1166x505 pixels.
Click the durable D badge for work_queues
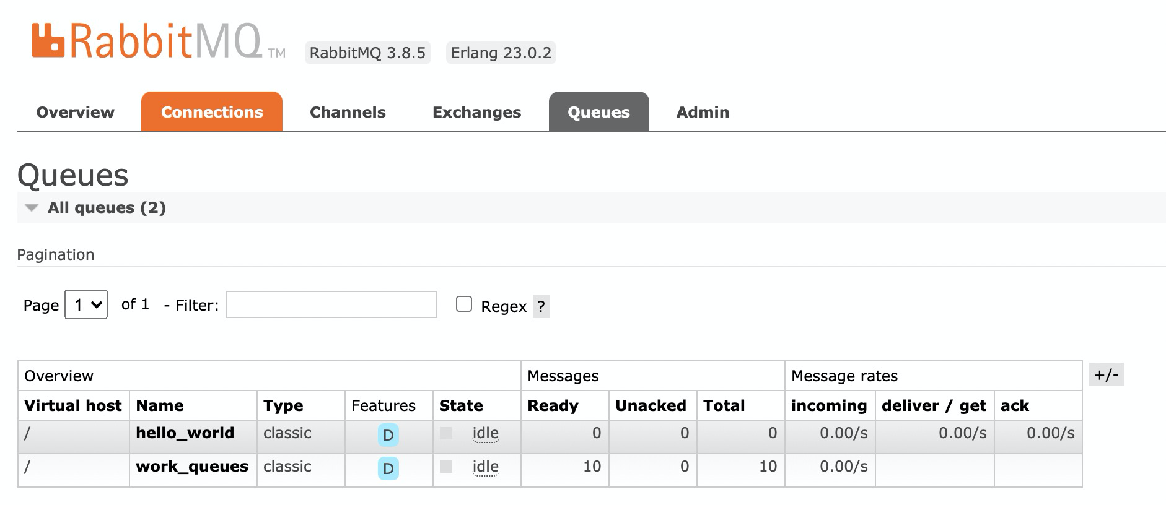(x=388, y=468)
